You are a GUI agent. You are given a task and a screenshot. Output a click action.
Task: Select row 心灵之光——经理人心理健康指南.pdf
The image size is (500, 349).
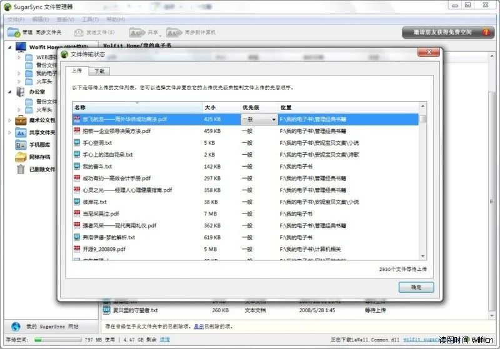[x=246, y=190]
